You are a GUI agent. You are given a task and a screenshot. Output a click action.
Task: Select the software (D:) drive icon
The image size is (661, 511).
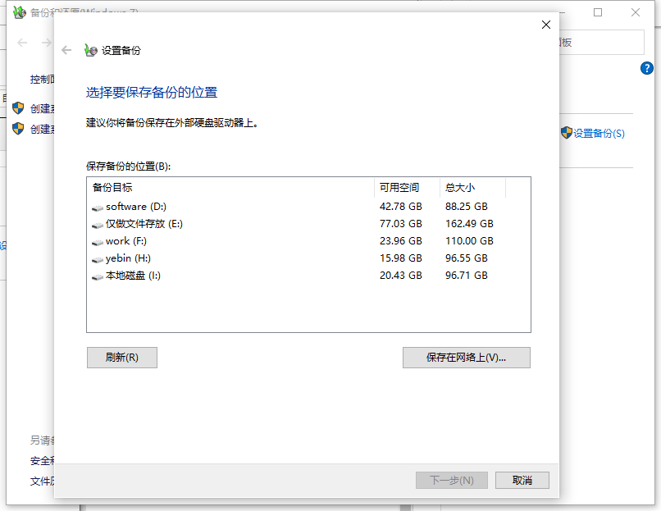(x=98, y=207)
